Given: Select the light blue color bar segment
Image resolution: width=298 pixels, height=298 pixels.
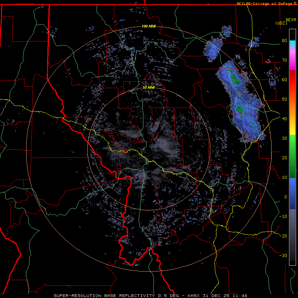Looking at the screenshot, I should pos(292,183).
